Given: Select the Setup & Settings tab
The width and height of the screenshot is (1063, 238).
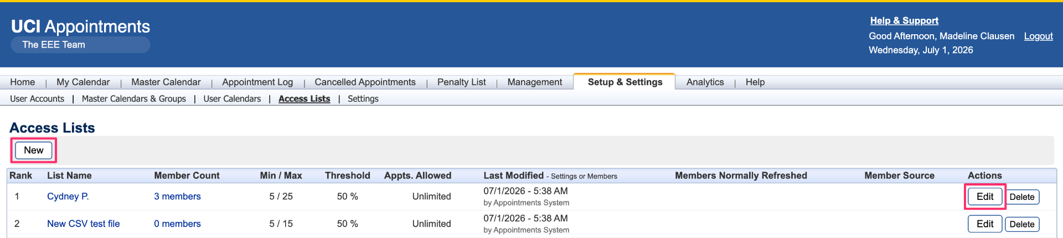Looking at the screenshot, I should click(625, 82).
